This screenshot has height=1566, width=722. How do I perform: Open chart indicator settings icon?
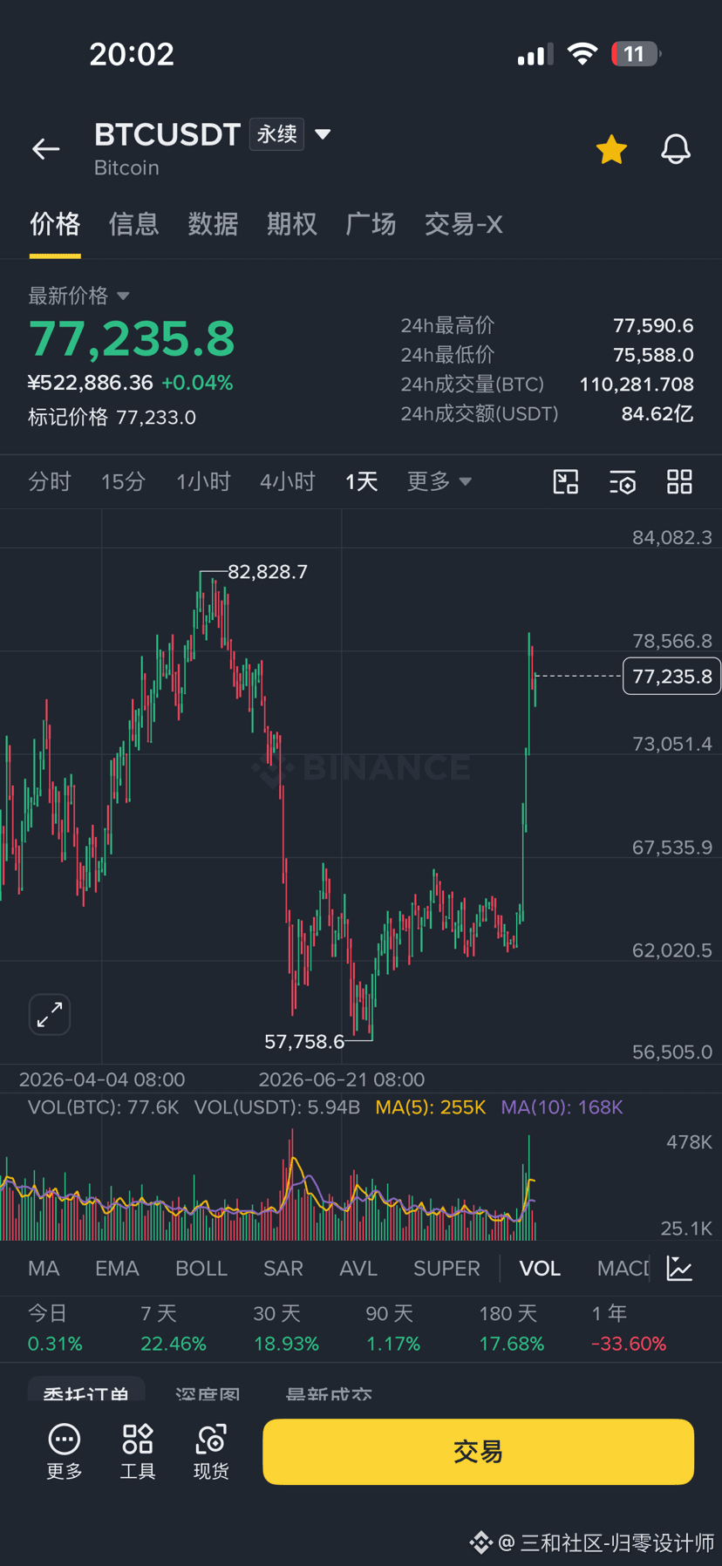pyautogui.click(x=623, y=481)
